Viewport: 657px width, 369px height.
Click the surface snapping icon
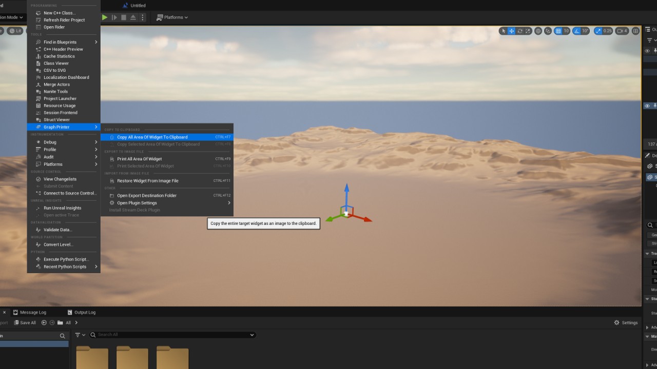coord(548,31)
